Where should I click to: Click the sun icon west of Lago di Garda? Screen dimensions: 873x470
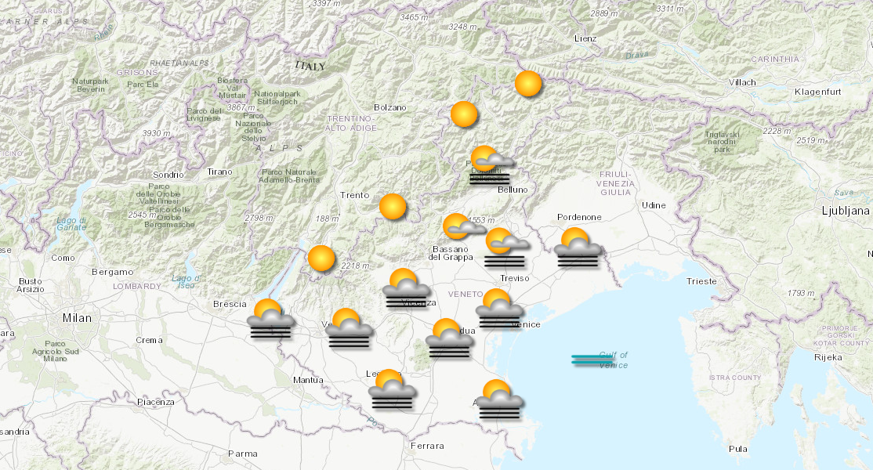click(321, 258)
